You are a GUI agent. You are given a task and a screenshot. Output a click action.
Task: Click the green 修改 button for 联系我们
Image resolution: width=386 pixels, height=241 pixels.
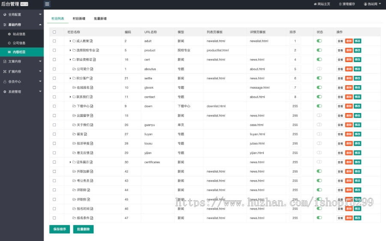pyautogui.click(x=357, y=97)
